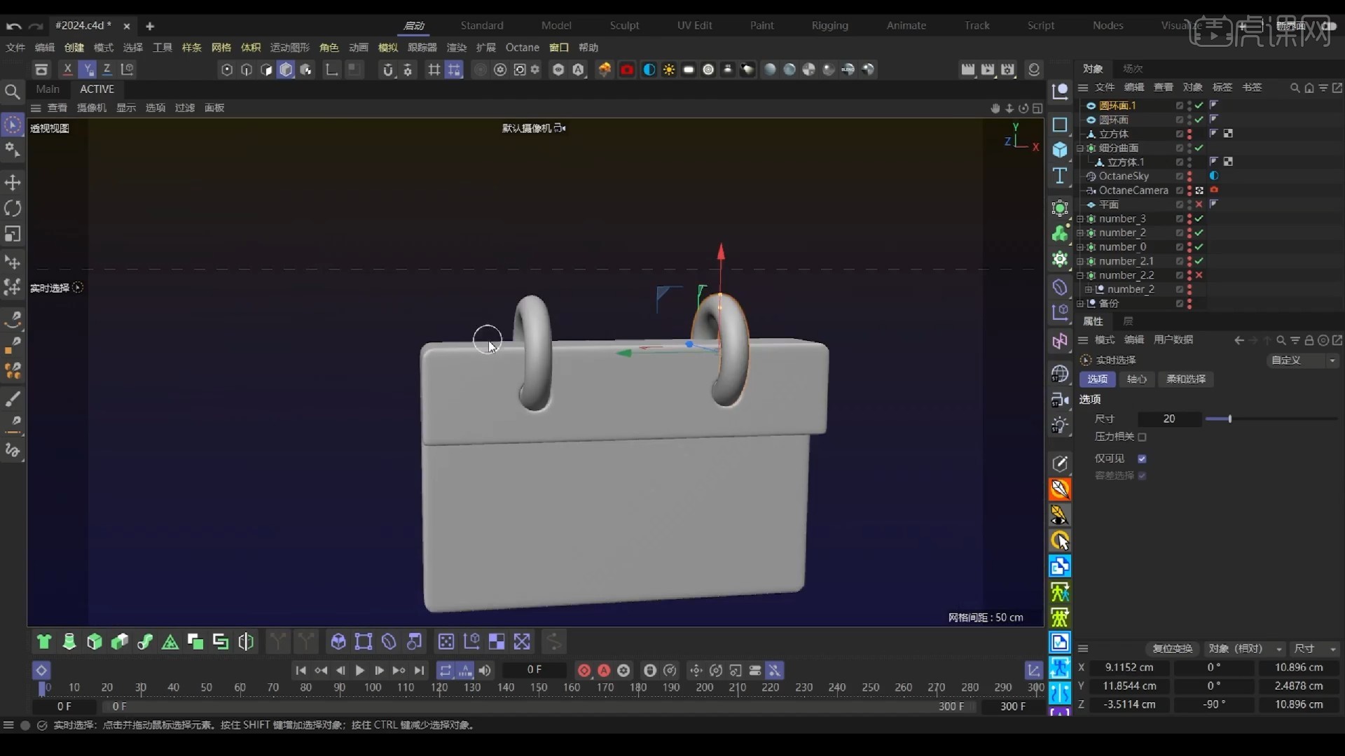This screenshot has height=756, width=1345.
Task: Click the lock icon in attributes panel
Action: 1309,340
